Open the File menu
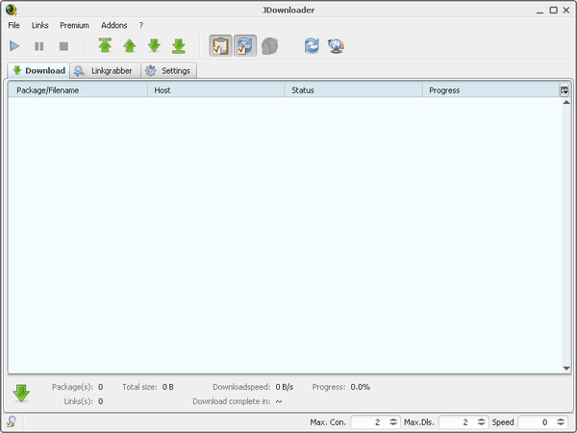This screenshot has width=577, height=433. click(14, 25)
